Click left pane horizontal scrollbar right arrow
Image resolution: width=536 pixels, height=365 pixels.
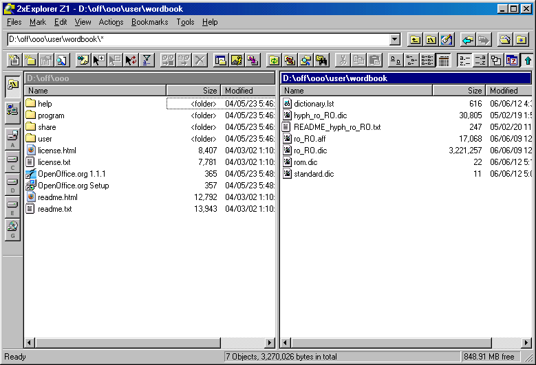point(270,343)
